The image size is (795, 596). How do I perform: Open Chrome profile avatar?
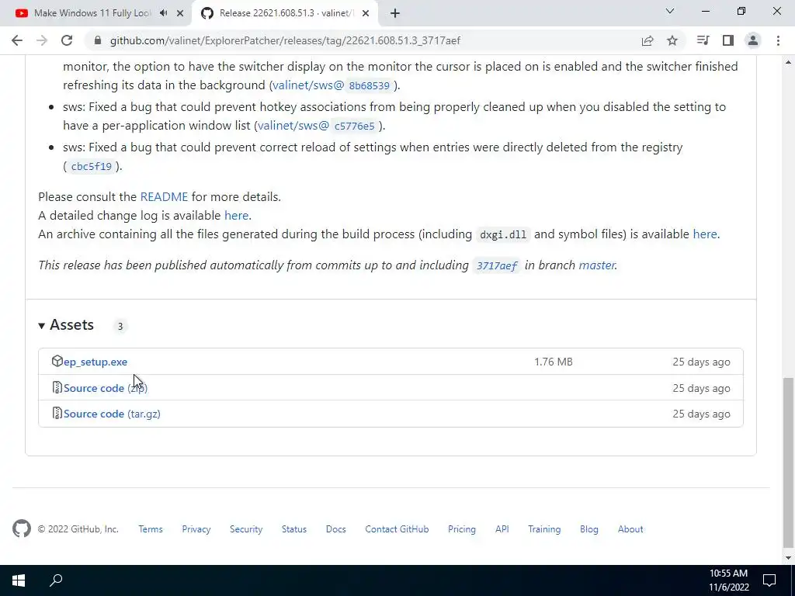click(753, 40)
